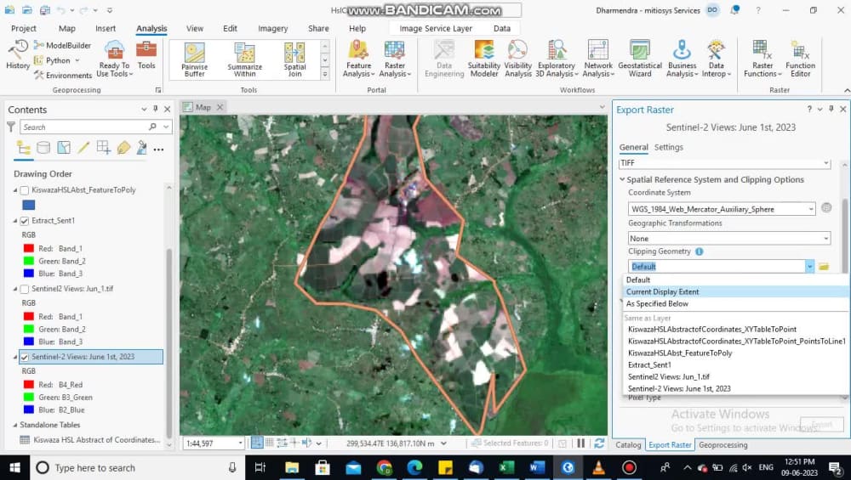Open the Python window button

[x=56, y=60]
